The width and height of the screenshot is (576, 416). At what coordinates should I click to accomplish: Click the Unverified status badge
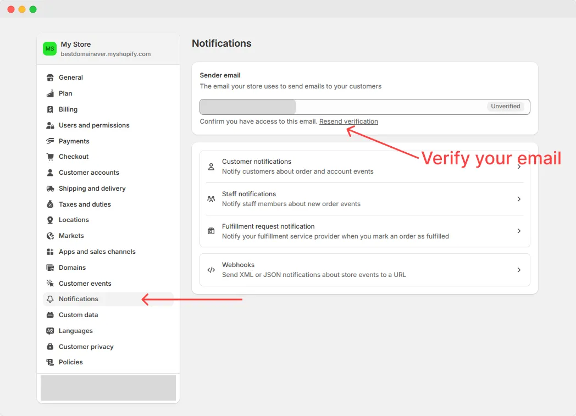(505, 107)
